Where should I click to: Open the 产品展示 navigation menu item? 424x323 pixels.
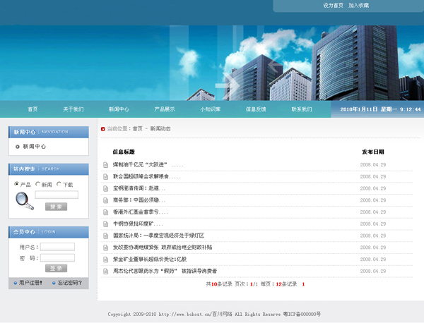coord(165,109)
